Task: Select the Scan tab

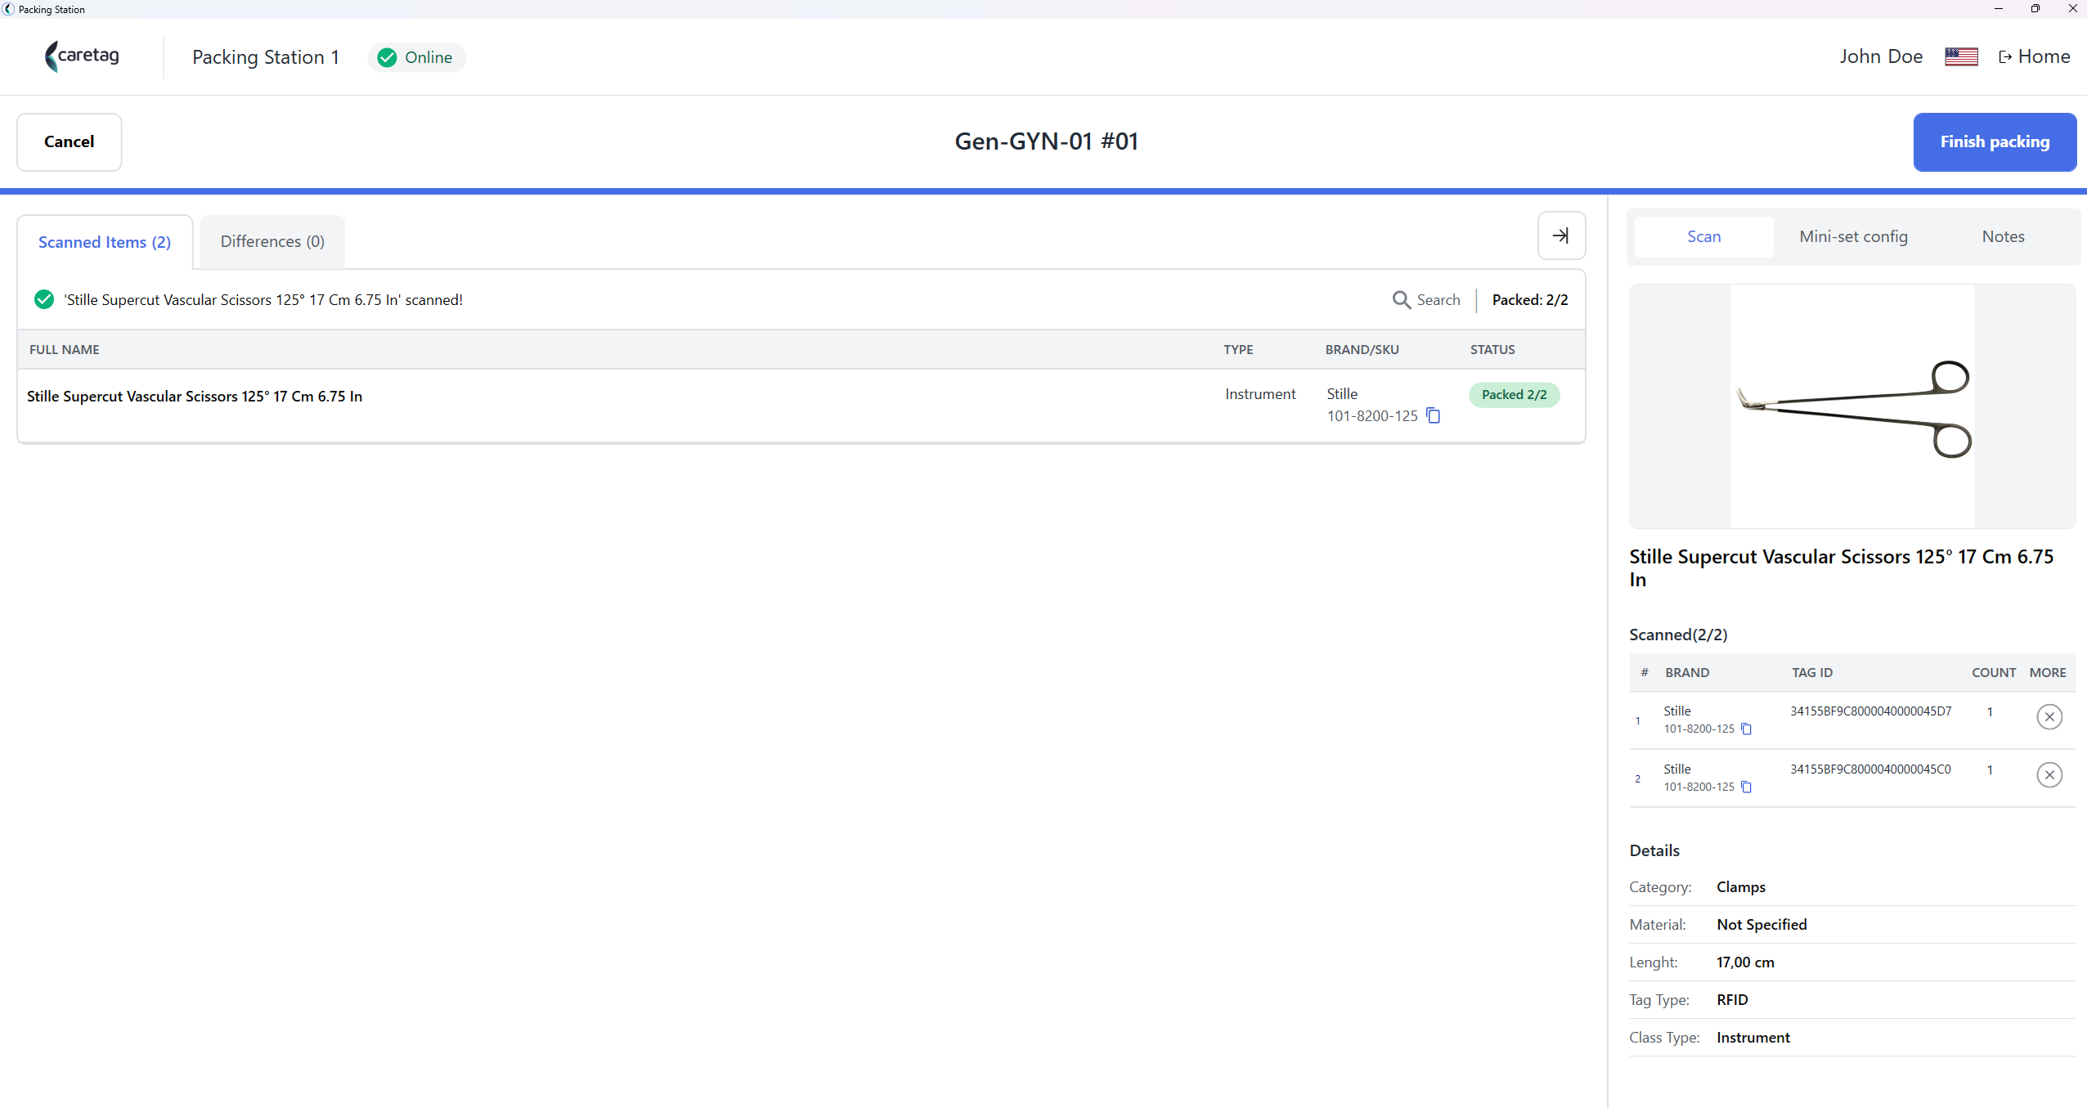Action: (x=1703, y=236)
